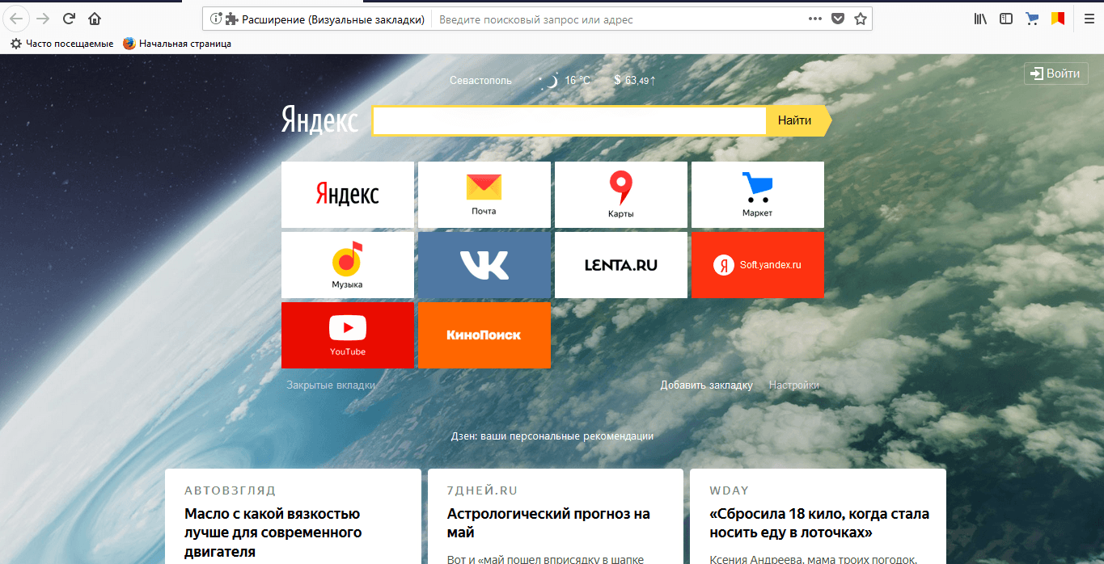The image size is (1104, 564).
Task: Open page actions three-dot menu
Action: [x=815, y=19]
